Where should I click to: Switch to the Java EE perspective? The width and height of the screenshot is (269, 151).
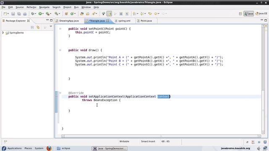click(x=261, y=14)
